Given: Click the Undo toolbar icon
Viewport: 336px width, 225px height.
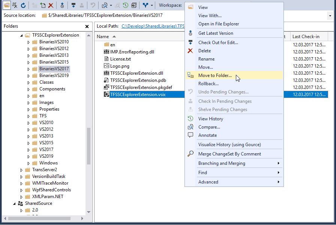Looking at the screenshot, I should click(93, 5).
